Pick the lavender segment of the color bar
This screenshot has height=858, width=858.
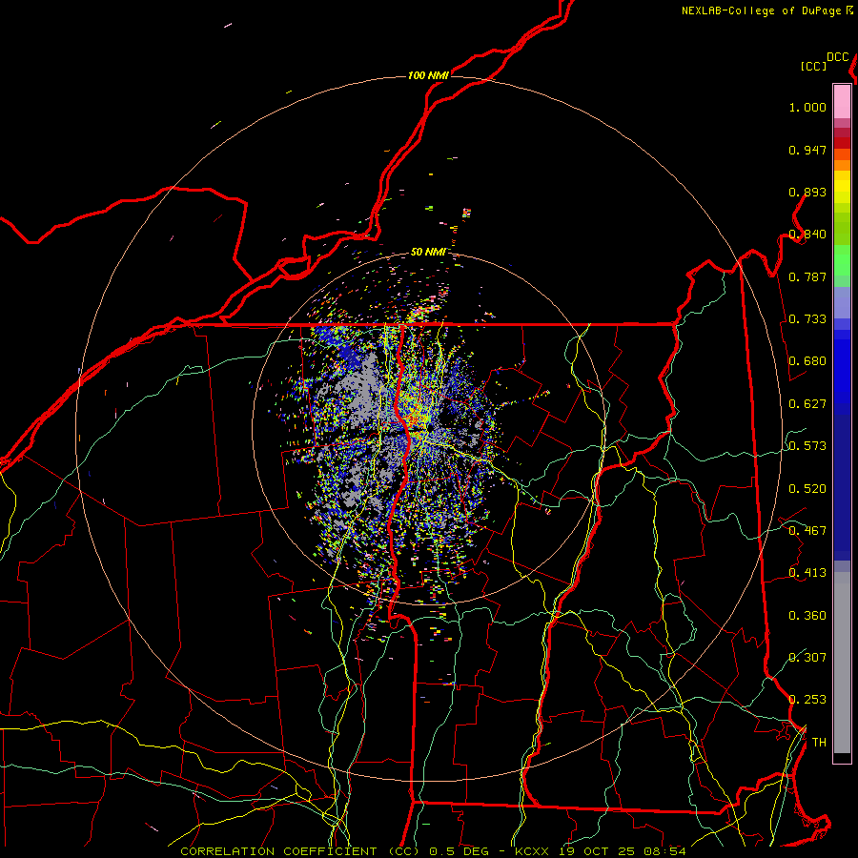842,302
